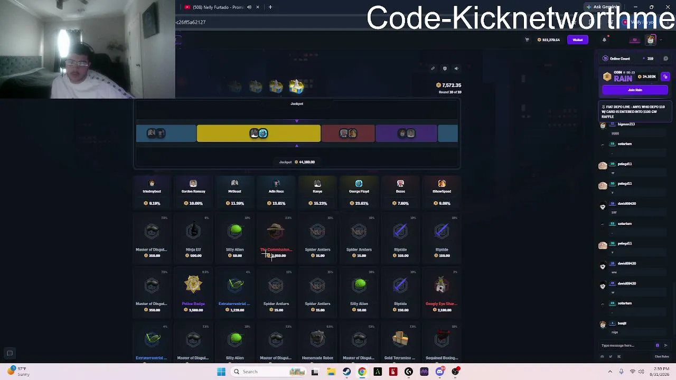The image size is (676, 380).
Task: Click the Homemade Robot item icon
Action: [317, 339]
